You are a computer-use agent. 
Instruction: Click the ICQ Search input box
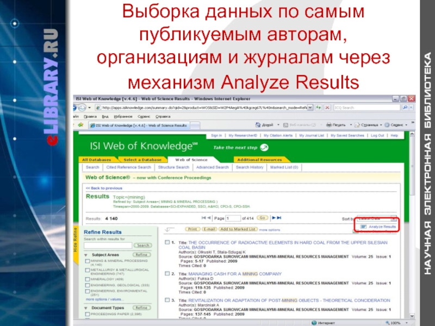coord(366,108)
